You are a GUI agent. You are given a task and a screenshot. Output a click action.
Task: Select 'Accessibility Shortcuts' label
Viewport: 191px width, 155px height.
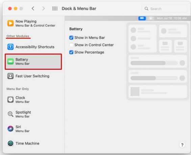35,47
